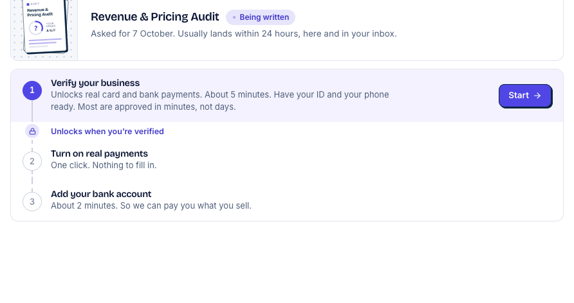Select step 1 numbered circle
574x303 pixels.
(32, 91)
